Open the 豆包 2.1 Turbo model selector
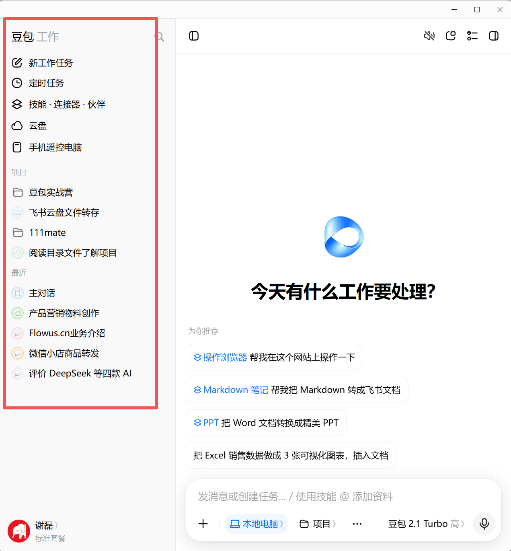The height and width of the screenshot is (551, 511). click(x=427, y=524)
